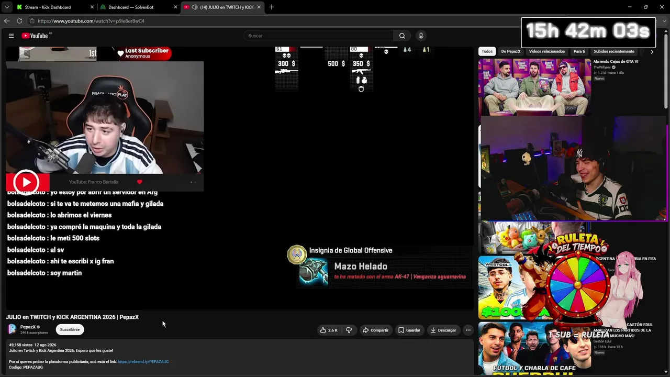Select the Todos filter chip

487,51
